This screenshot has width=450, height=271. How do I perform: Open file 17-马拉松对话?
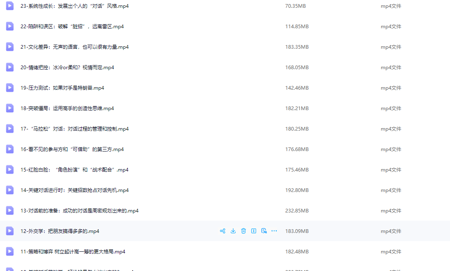coord(72,129)
